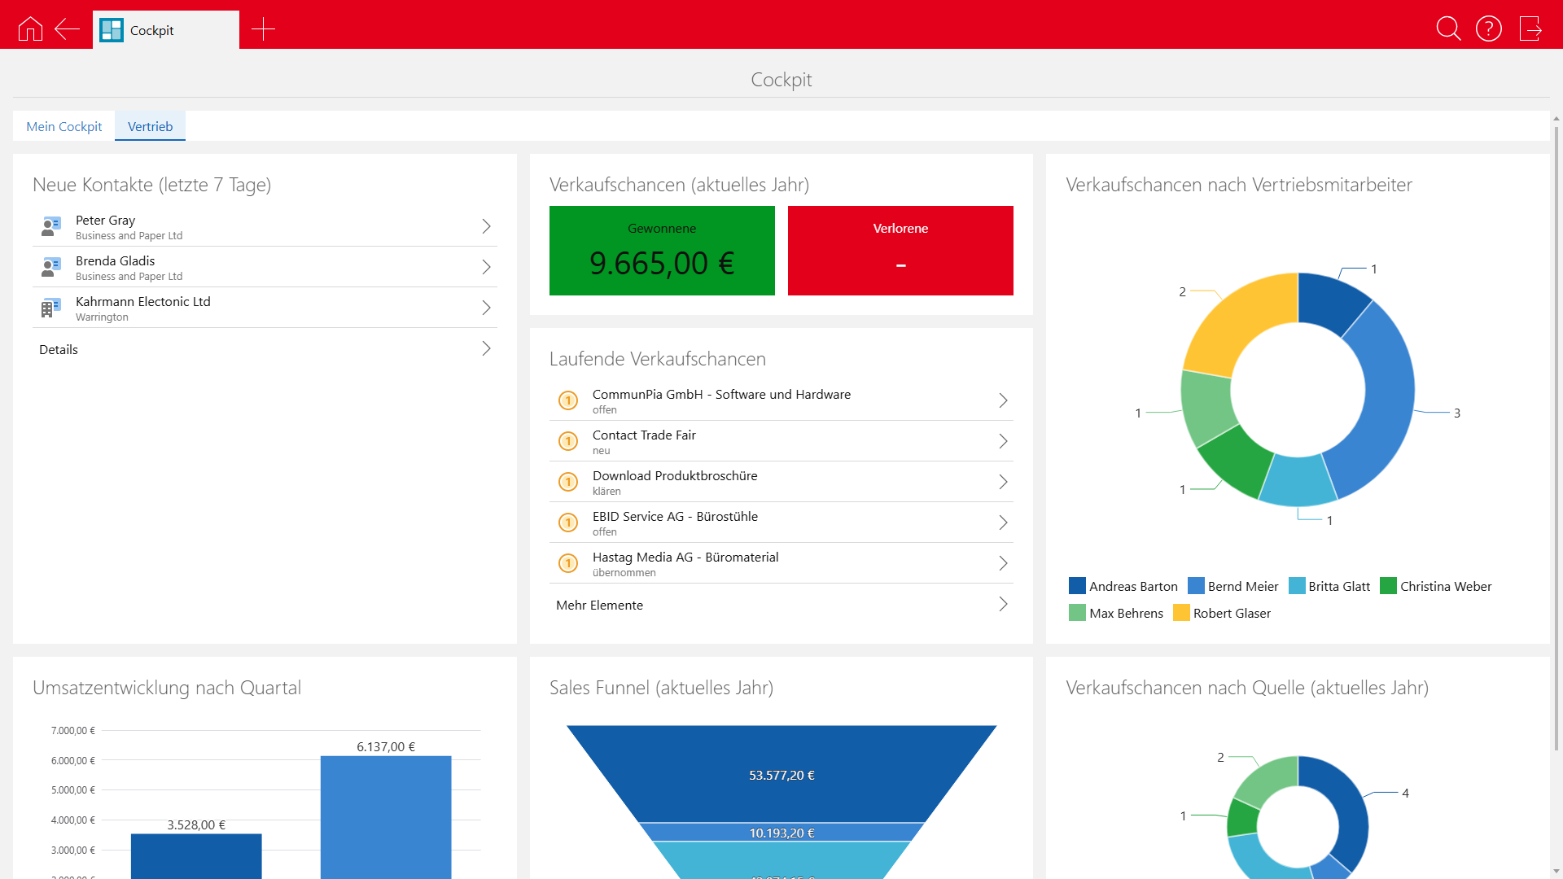
Task: Open Peter Gray contact name
Action: [x=105, y=220]
